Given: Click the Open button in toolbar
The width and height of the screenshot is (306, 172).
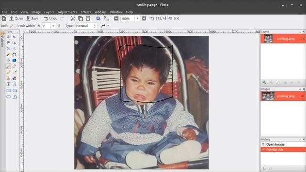Looking at the screenshot, I should 16,19.
